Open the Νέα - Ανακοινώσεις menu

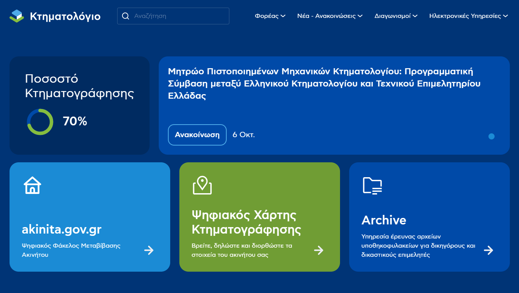point(330,16)
